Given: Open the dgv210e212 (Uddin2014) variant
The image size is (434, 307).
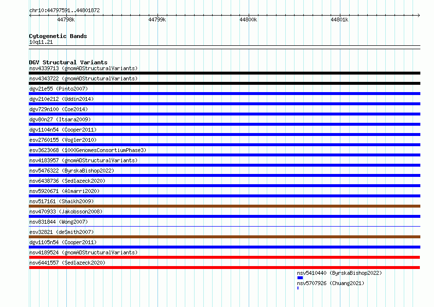Looking at the screenshot, I should [61, 99].
